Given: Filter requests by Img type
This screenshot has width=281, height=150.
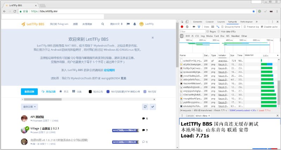Looking at the screenshot, I should point(203,36).
